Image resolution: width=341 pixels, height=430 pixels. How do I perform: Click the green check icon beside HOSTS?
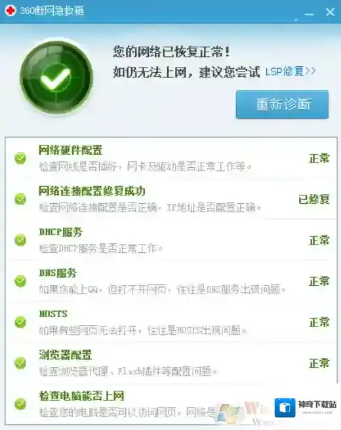[x=20, y=322]
